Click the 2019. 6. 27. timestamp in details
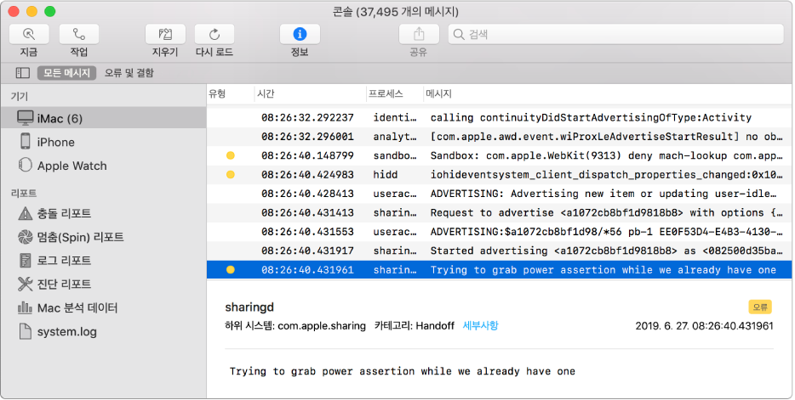Screen dimensions: 795x400 [x=704, y=325]
